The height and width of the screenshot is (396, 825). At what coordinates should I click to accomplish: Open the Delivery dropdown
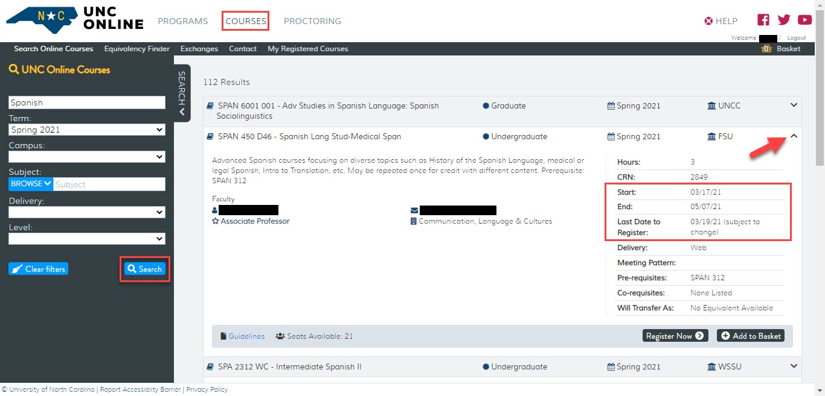click(87, 212)
